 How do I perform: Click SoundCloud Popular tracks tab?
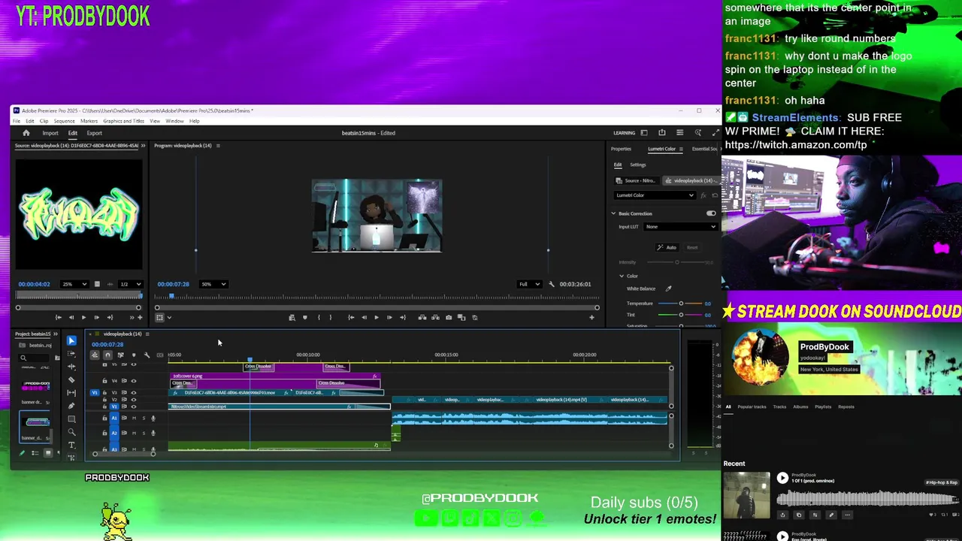pyautogui.click(x=752, y=407)
